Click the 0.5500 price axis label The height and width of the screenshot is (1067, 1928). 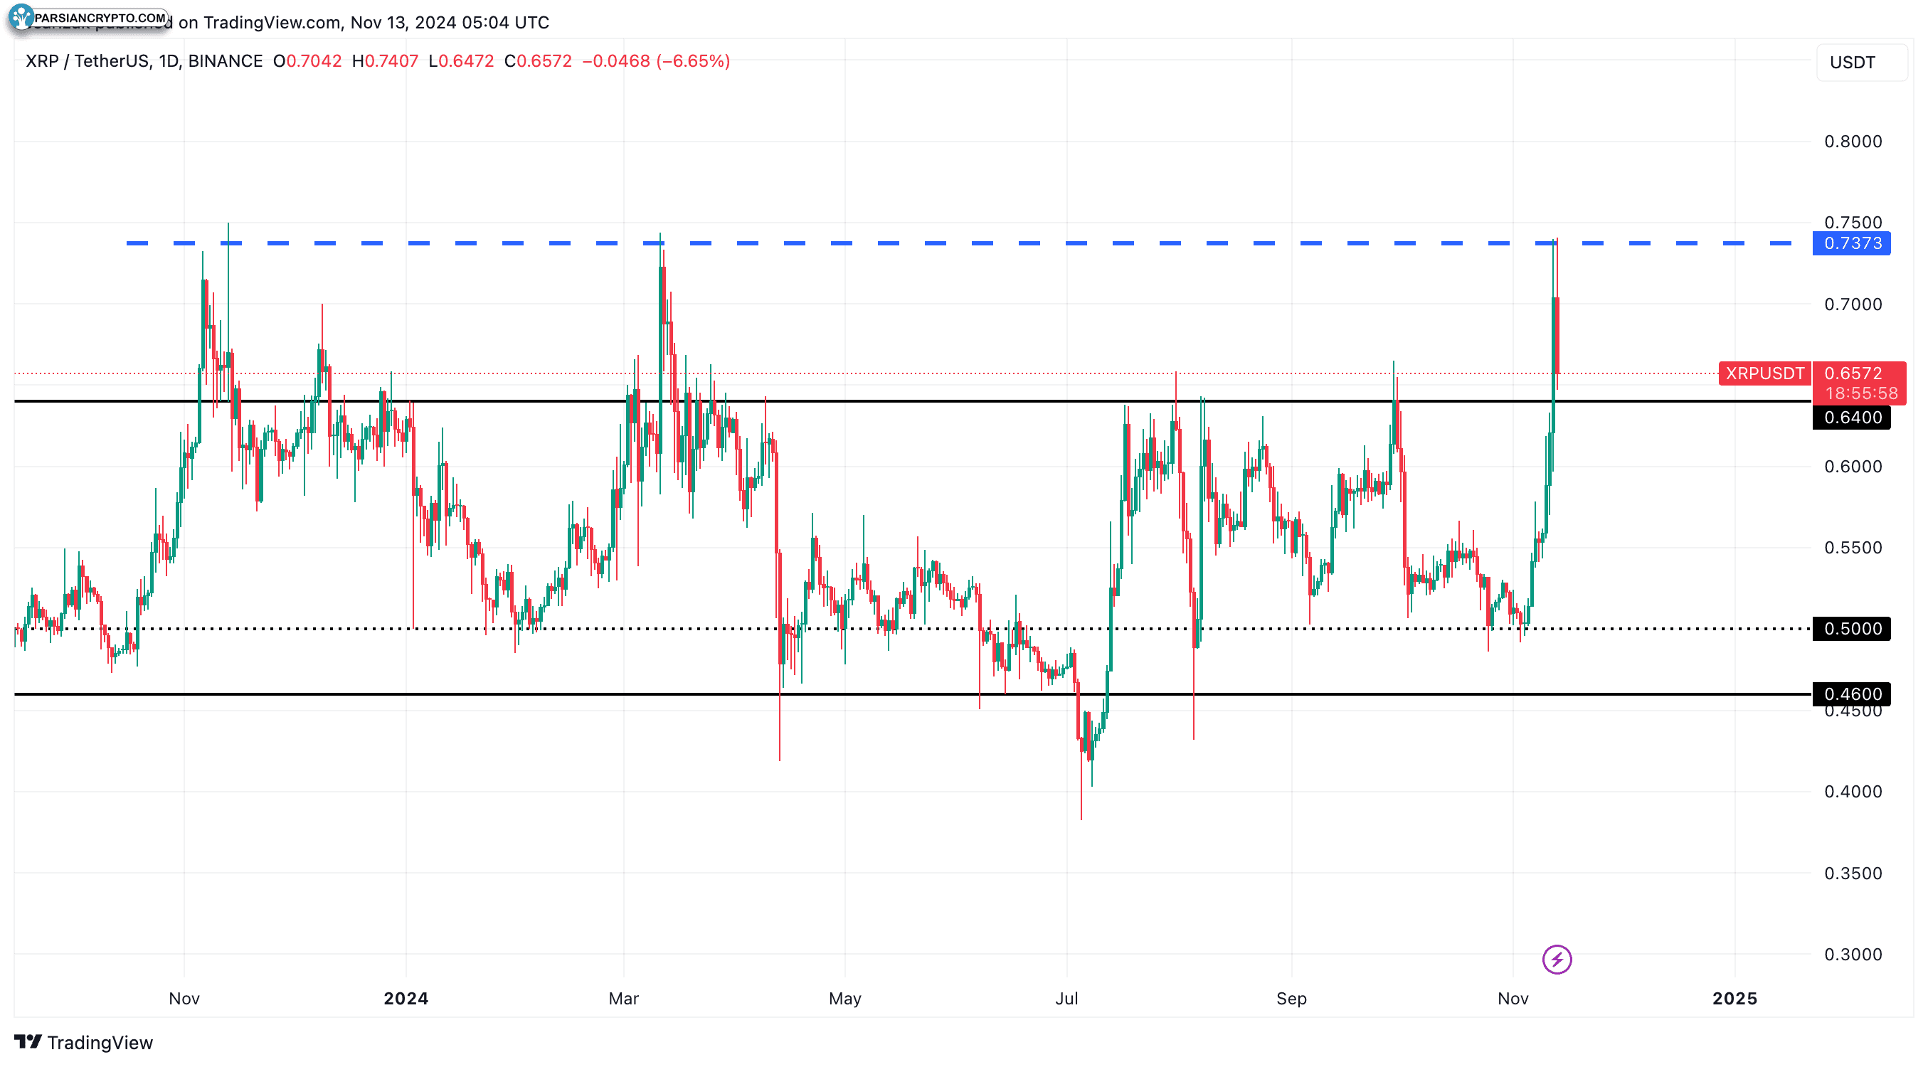pyautogui.click(x=1853, y=548)
